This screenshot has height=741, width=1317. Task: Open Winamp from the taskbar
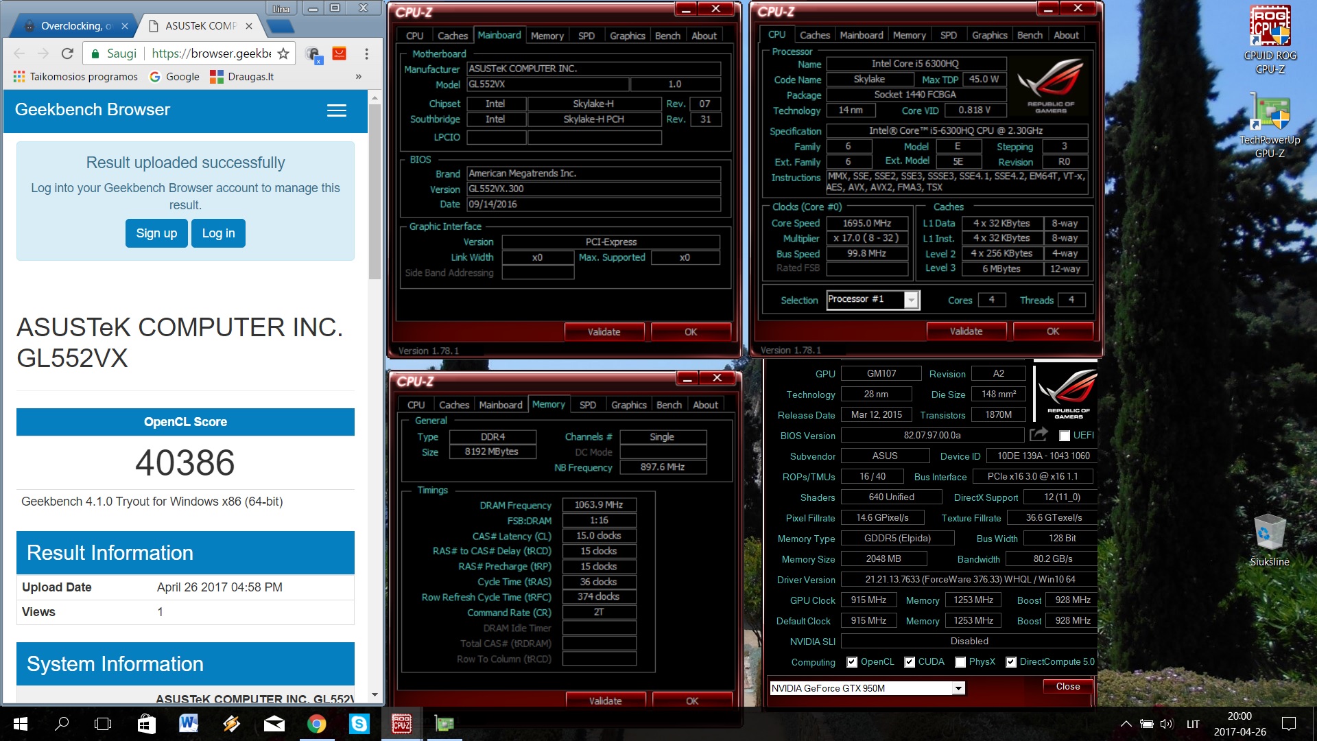231,723
